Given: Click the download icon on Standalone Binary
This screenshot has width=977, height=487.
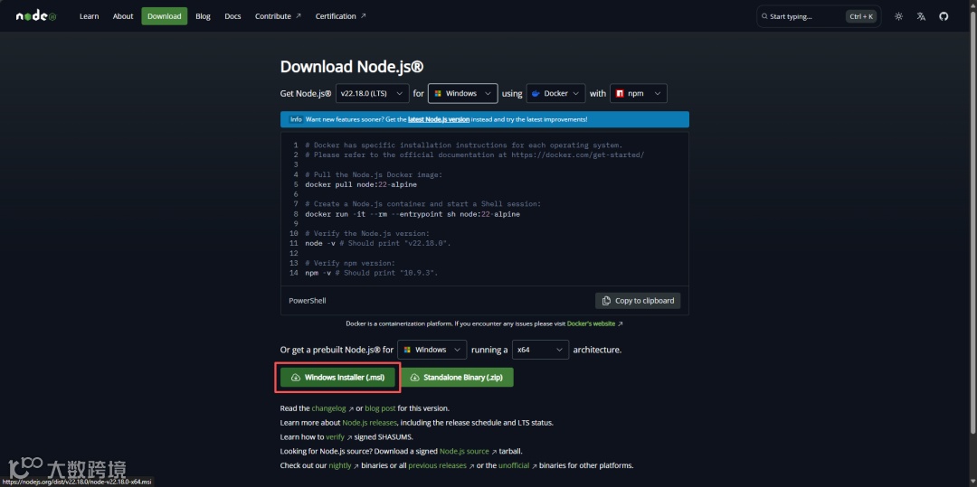Looking at the screenshot, I should (x=415, y=378).
